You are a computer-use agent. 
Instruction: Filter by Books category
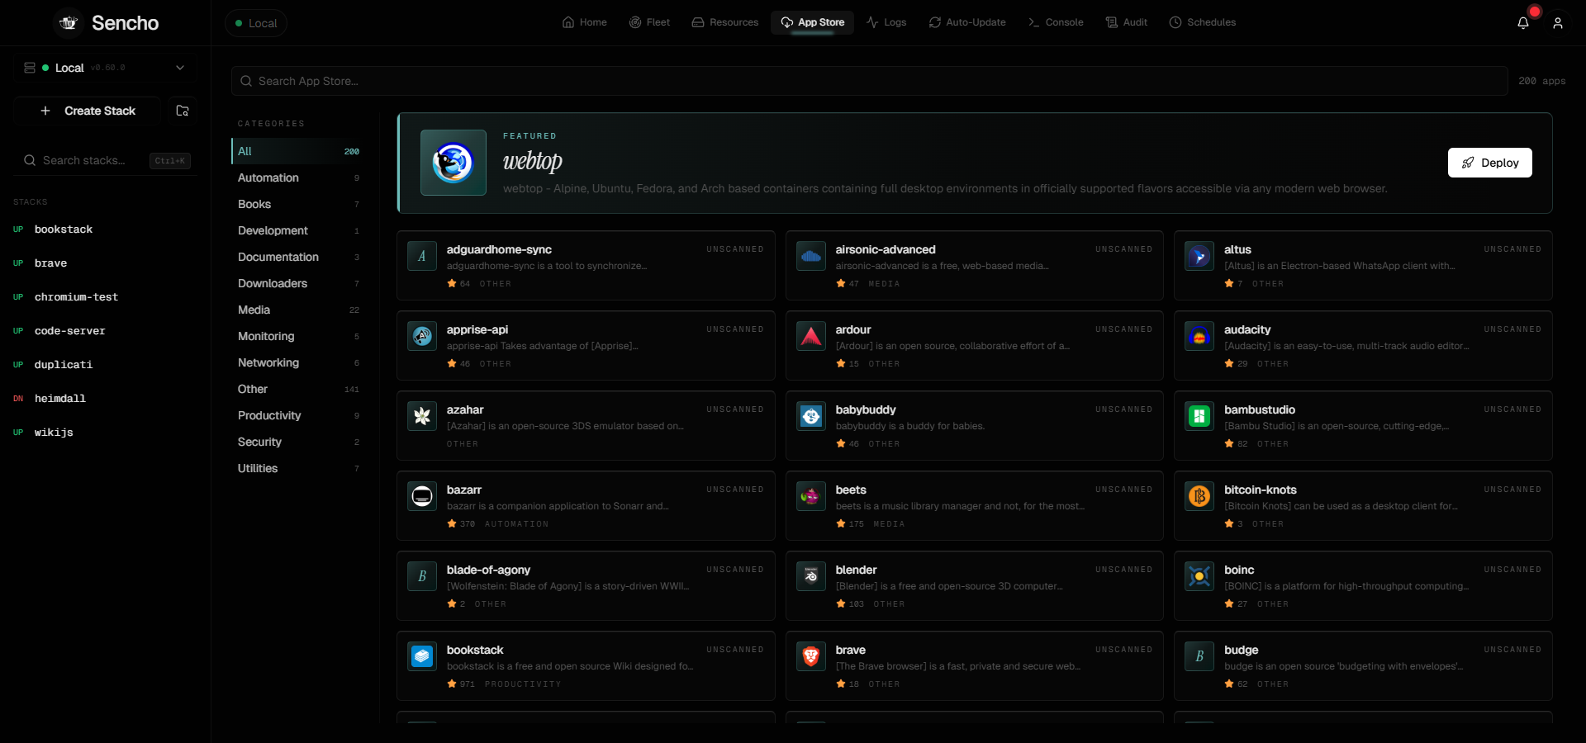(x=299, y=204)
